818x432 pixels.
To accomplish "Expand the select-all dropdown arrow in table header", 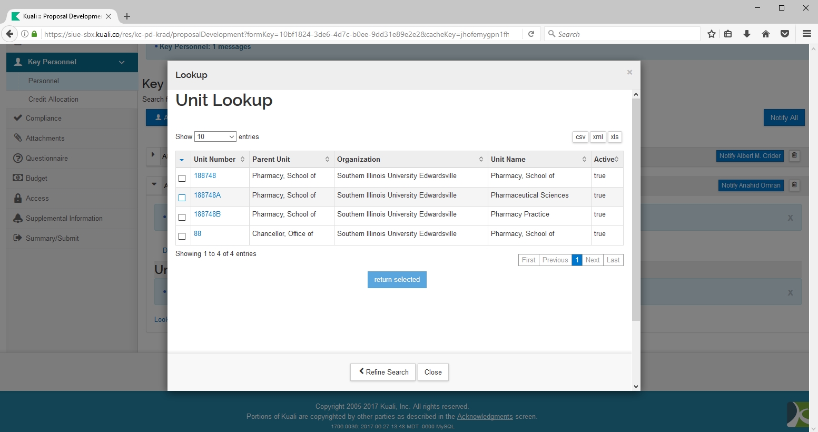I will tap(182, 160).
